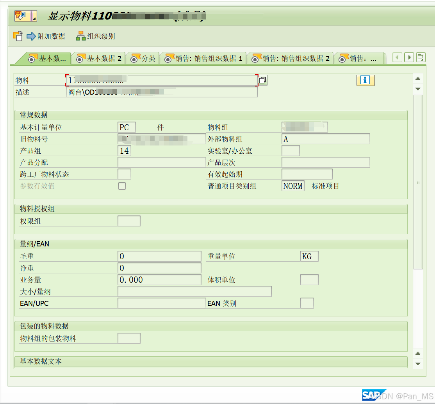Click the blue information button
The image size is (435, 404).
[x=365, y=80]
